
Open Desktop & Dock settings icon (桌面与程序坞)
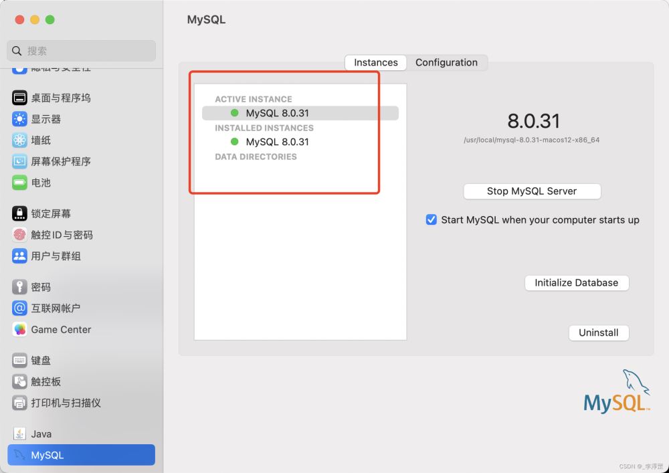coord(19,98)
